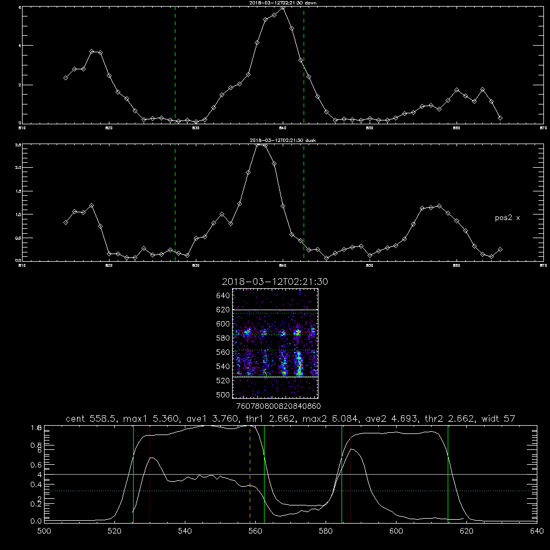
Task: Click spectrogram y-axis label '500'
Action: click(223, 394)
